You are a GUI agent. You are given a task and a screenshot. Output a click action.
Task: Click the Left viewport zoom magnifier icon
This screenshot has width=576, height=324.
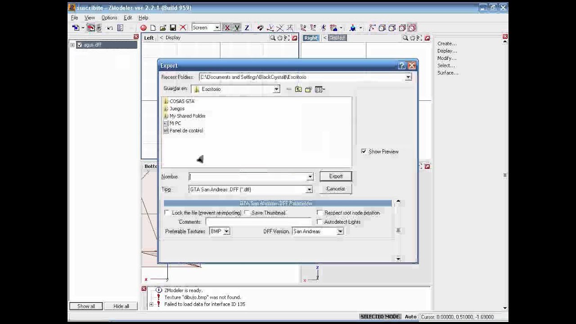pyautogui.click(x=273, y=38)
